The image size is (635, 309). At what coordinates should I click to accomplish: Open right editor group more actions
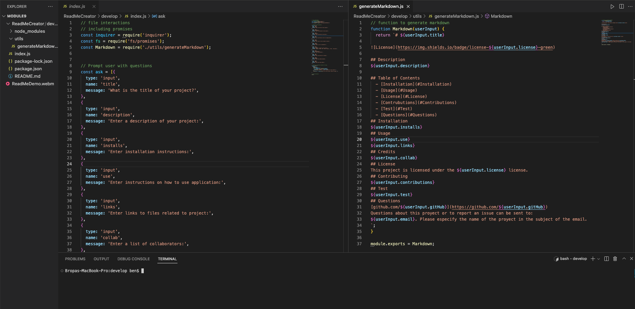point(630,6)
